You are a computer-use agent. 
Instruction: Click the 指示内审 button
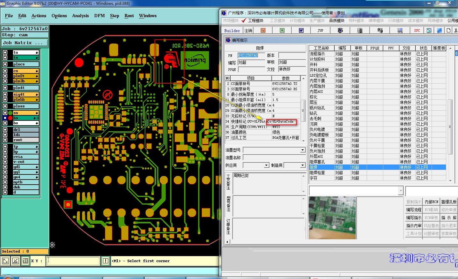414,226
